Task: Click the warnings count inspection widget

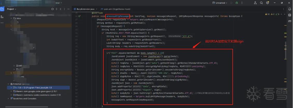Action: (x=267, y=14)
